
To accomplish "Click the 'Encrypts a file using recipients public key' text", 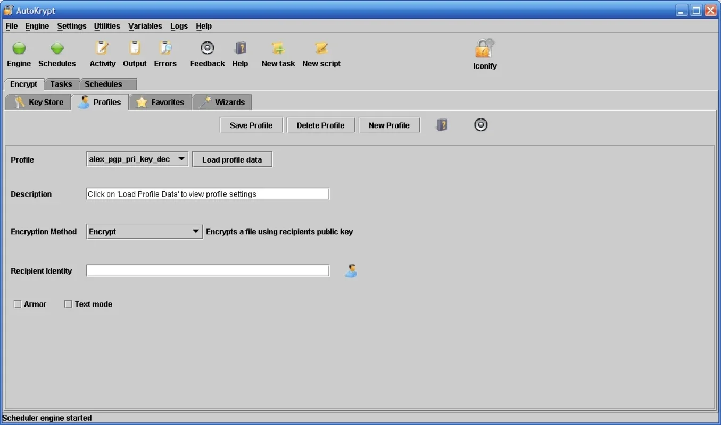I will [x=279, y=232].
